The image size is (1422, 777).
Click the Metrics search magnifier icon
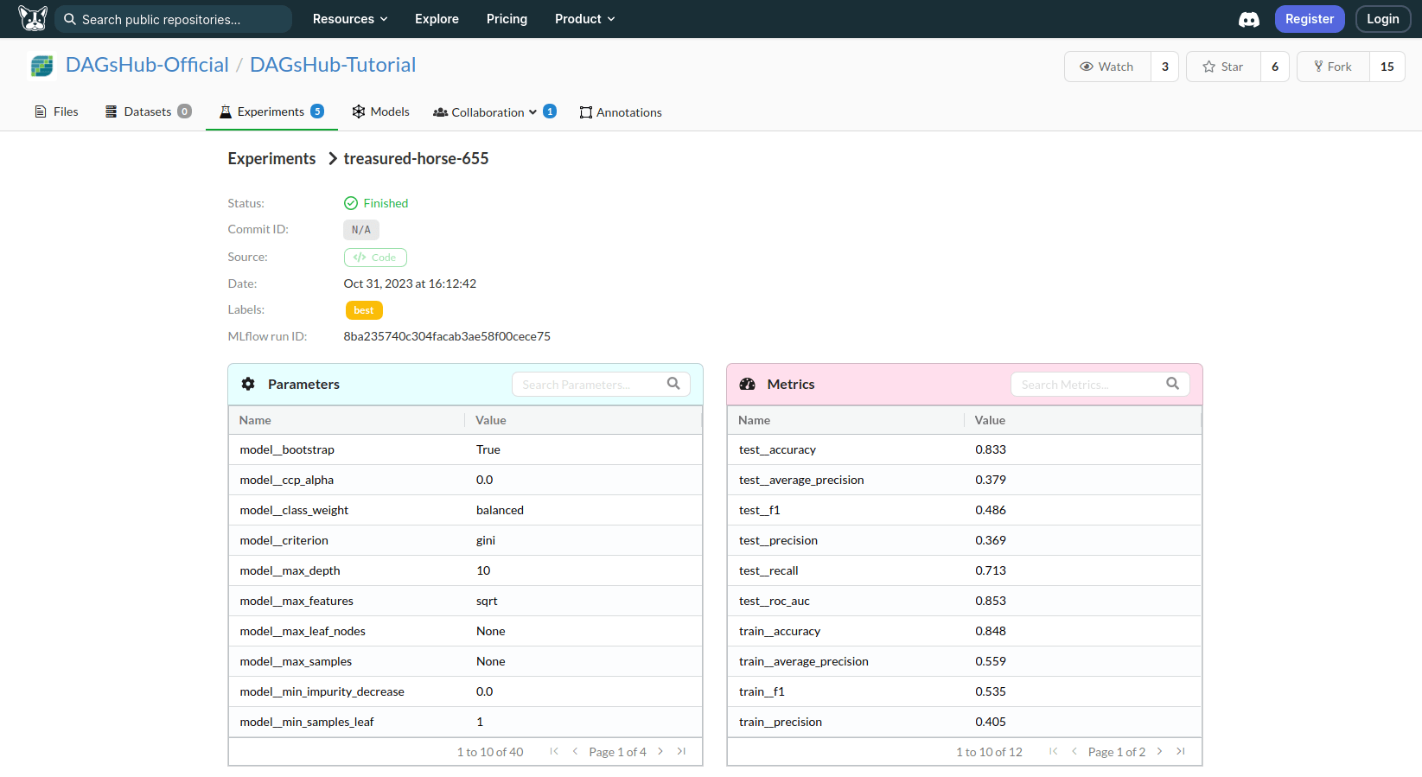tap(1172, 384)
